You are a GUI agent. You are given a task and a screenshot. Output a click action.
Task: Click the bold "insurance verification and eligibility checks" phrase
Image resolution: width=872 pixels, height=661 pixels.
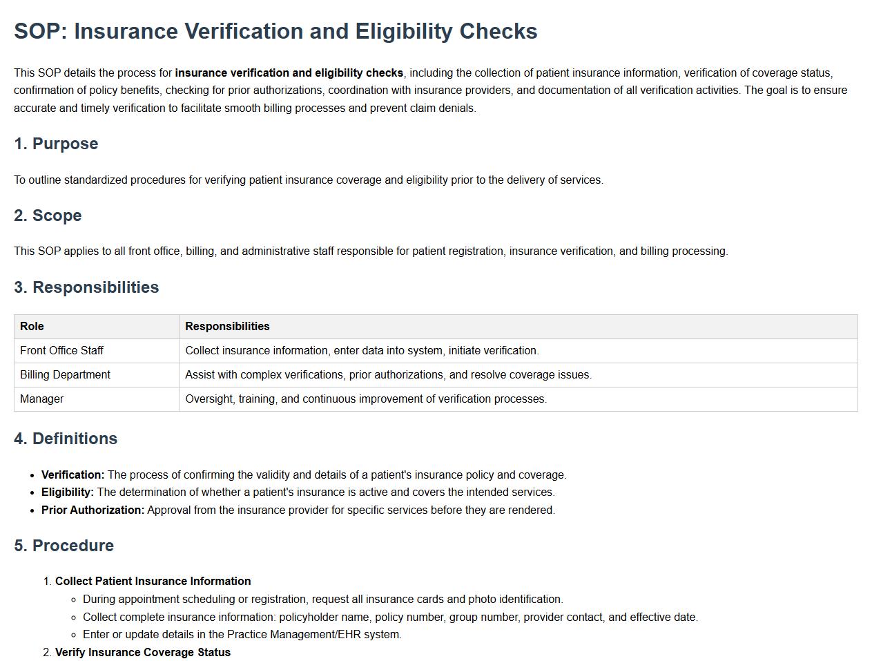tap(289, 73)
